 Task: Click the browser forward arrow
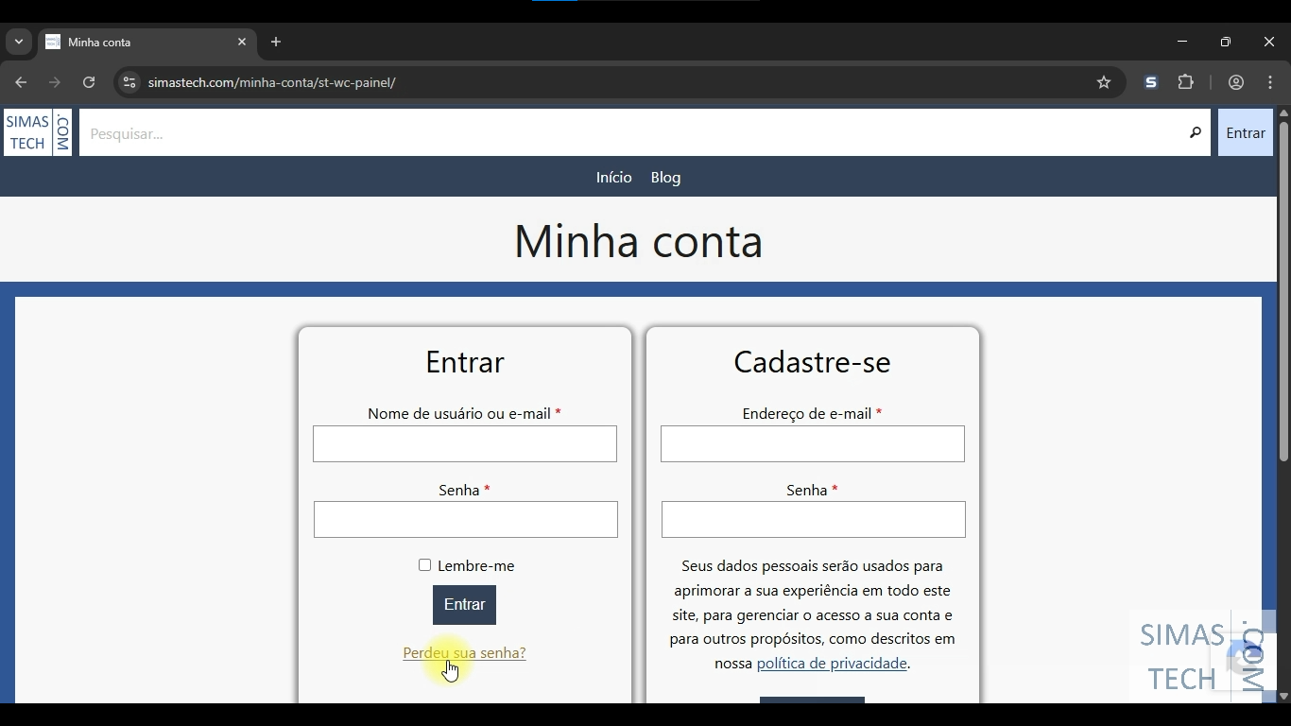(x=55, y=82)
